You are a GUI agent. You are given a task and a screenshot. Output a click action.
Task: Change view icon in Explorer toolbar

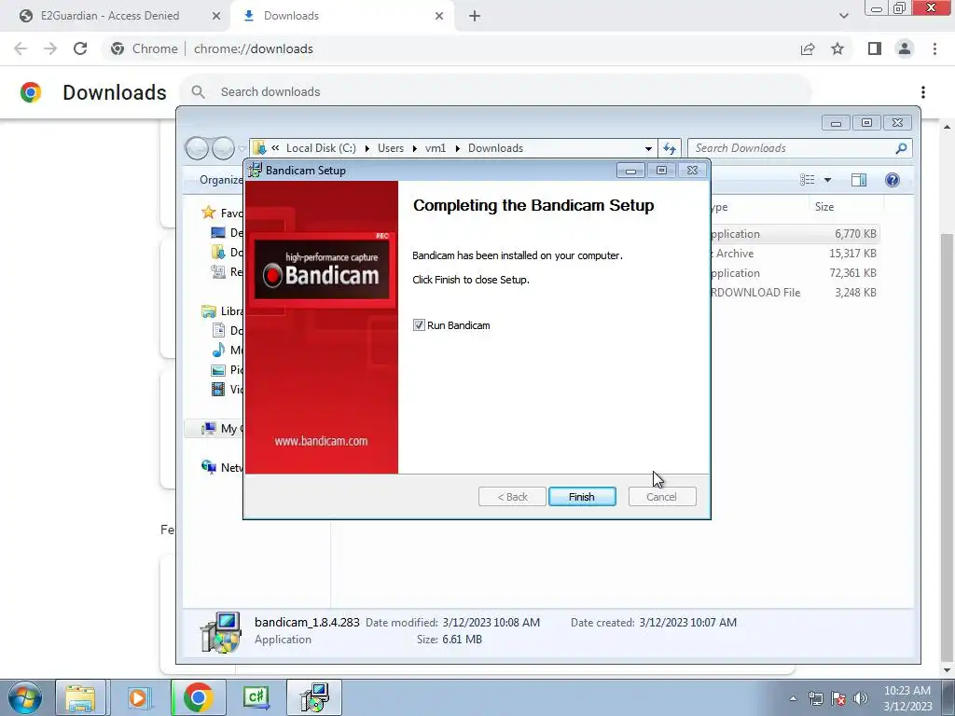(808, 180)
